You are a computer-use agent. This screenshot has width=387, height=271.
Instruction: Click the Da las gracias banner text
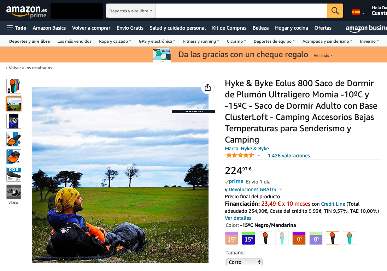[243, 54]
